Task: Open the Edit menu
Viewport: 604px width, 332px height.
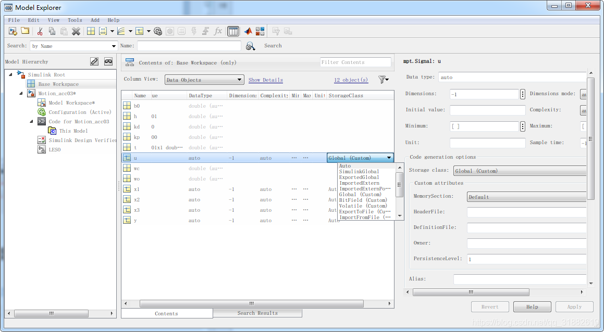Action: pyautogui.click(x=33, y=20)
